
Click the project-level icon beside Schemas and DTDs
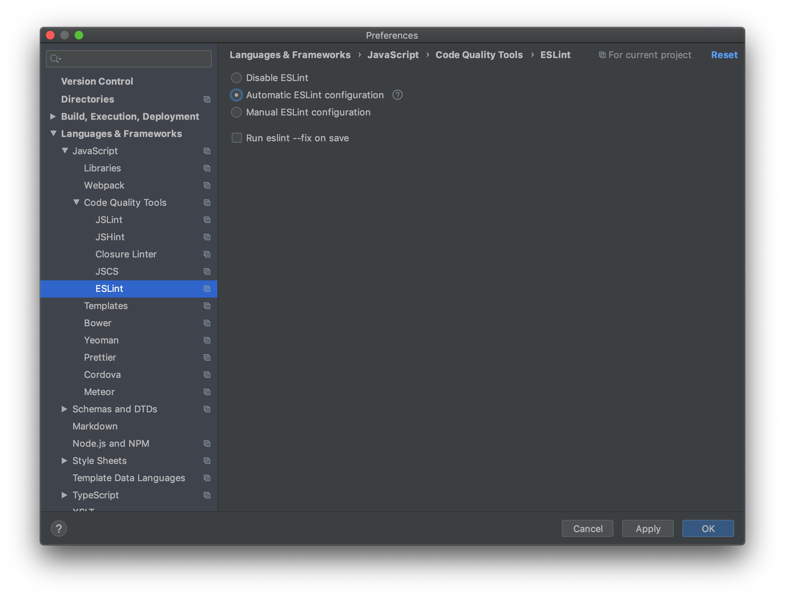(x=207, y=409)
